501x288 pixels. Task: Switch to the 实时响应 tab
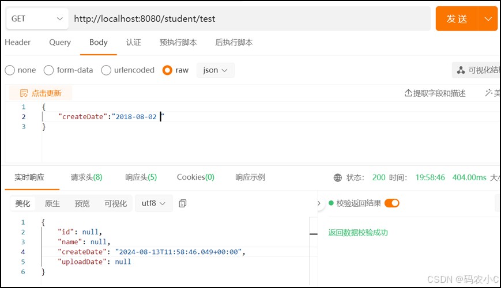click(29, 177)
